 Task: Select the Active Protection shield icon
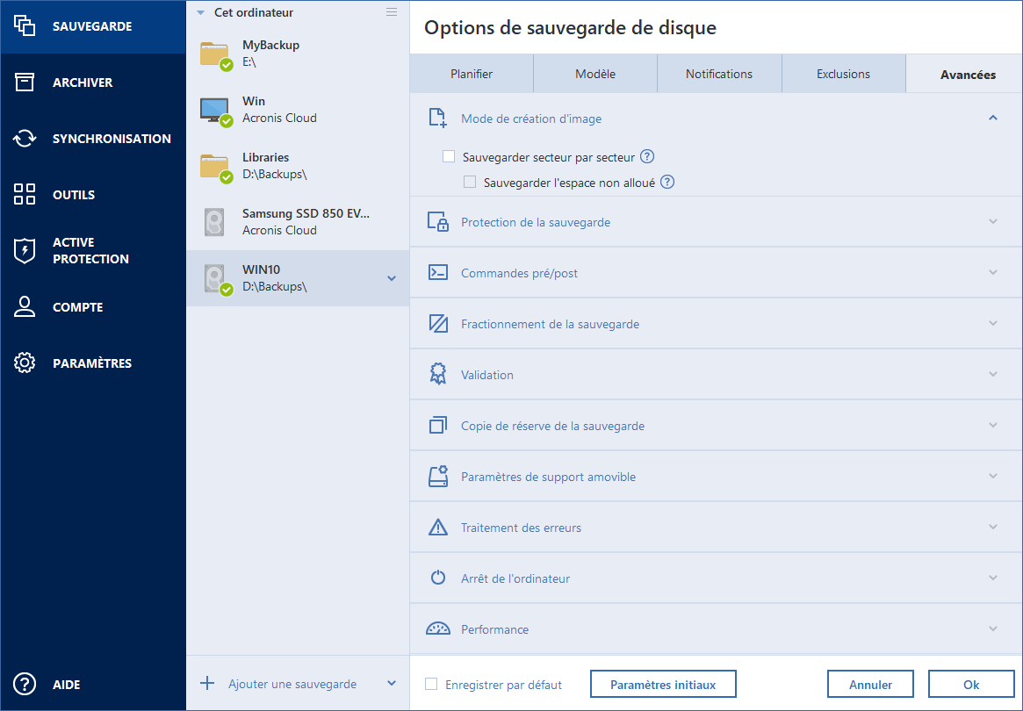25,251
